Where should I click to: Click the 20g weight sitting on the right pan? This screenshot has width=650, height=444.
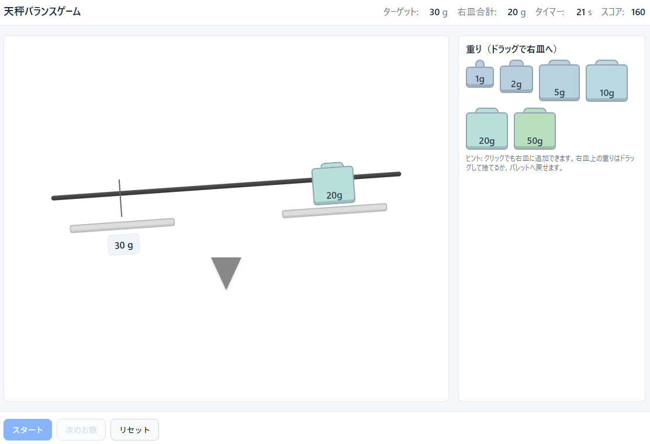(x=333, y=185)
